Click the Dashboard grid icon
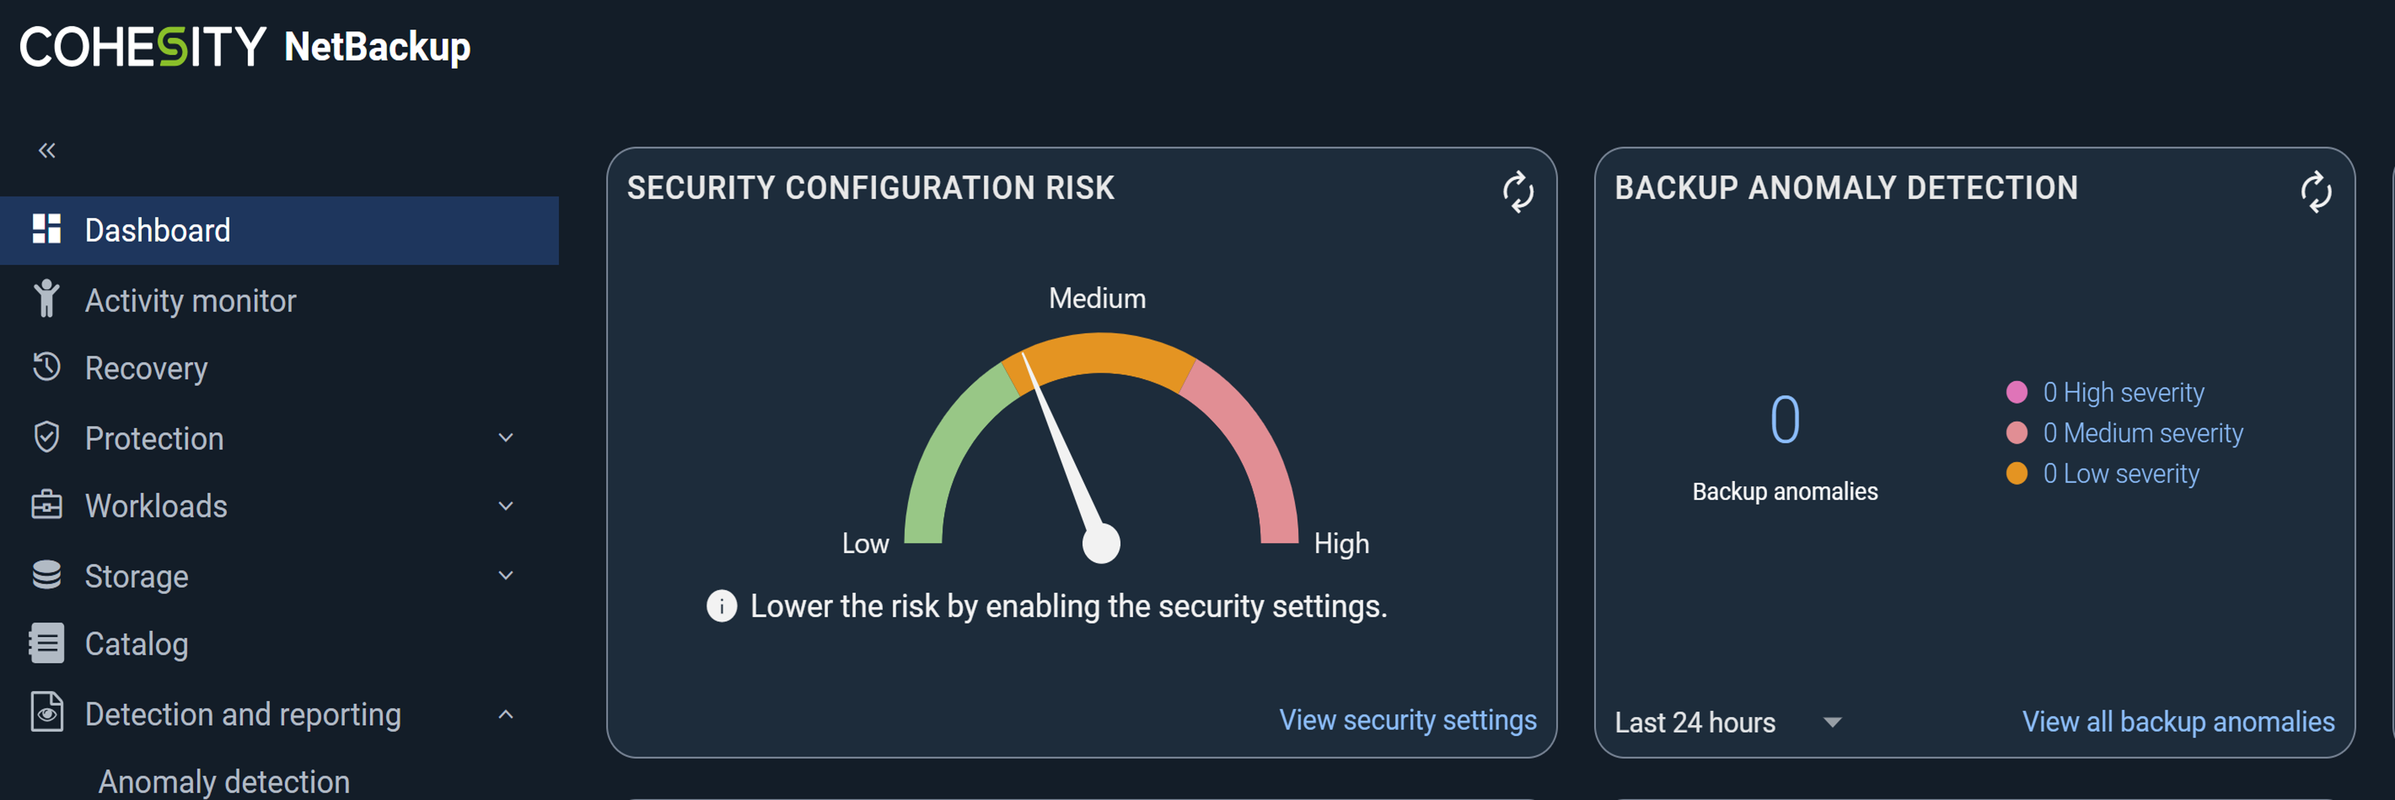 coord(46,229)
